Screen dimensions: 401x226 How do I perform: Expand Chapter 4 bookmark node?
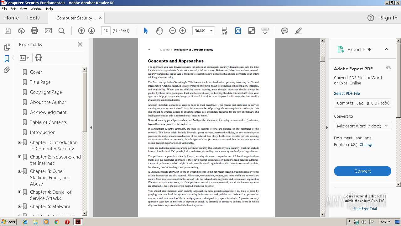pos(19,192)
